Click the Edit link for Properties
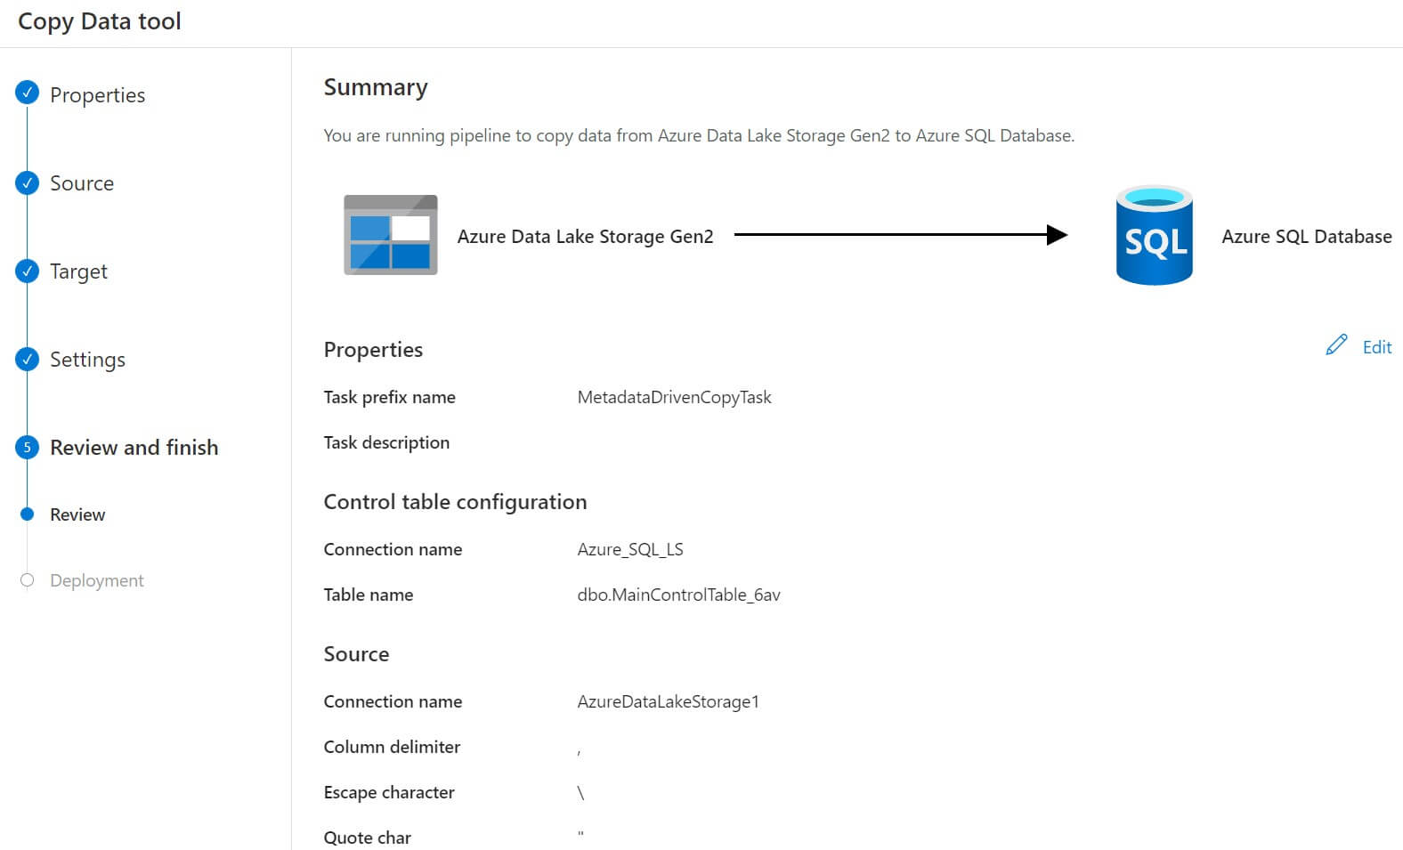The width and height of the screenshot is (1403, 850). tap(1376, 347)
